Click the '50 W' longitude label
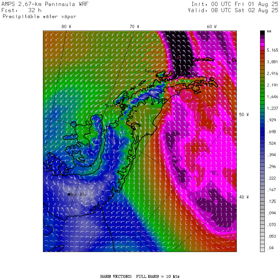 [x=244, y=114]
